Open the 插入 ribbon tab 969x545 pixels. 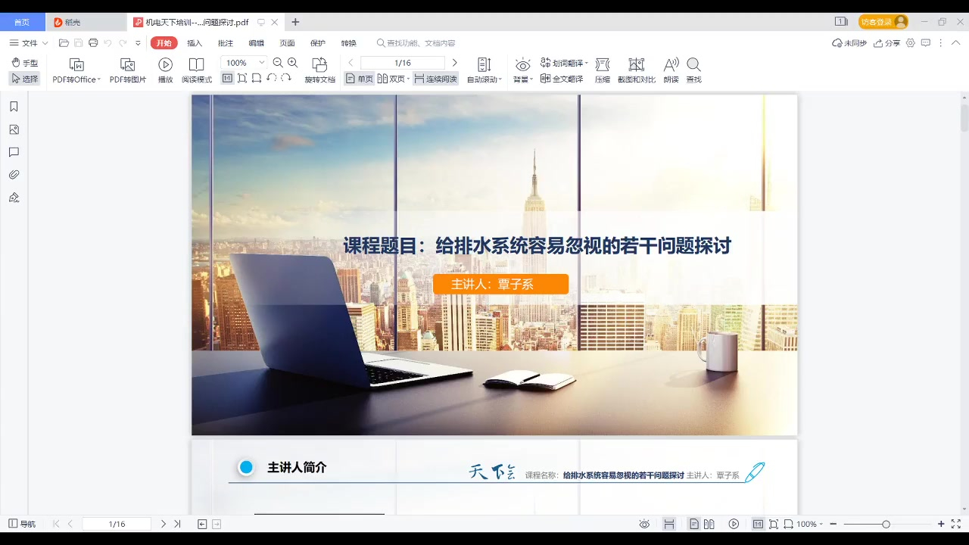click(x=195, y=43)
